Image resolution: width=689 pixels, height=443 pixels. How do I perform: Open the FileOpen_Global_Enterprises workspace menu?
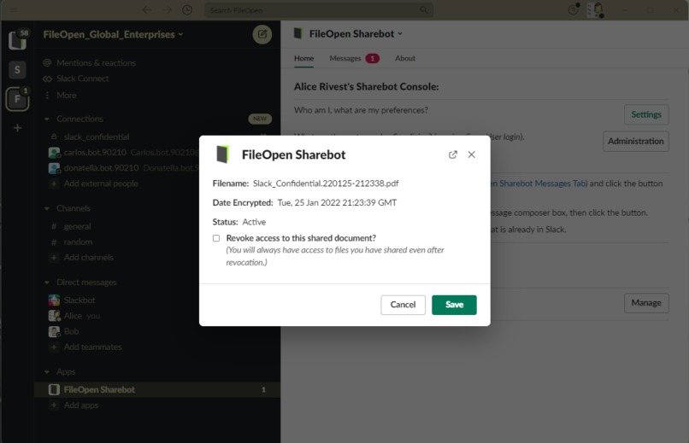click(x=113, y=34)
